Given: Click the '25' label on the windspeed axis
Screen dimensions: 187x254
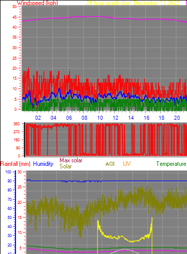Looking at the screenshot, I should point(14,58).
